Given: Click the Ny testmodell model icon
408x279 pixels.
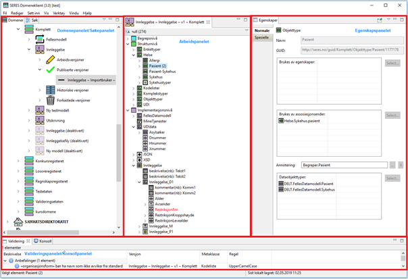Looking at the screenshot, I should (x=40, y=110).
